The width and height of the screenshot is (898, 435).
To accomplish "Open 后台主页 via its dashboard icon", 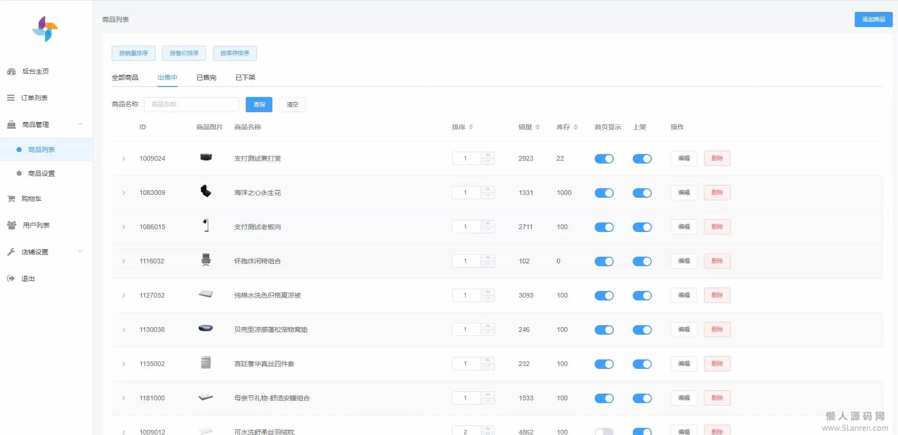I will tap(11, 71).
